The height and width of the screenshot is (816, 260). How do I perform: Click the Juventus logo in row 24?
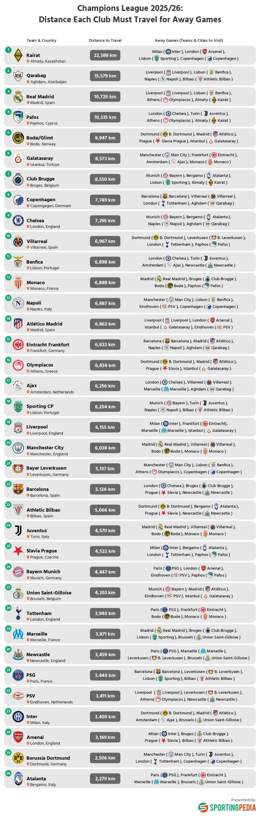pos(18,531)
